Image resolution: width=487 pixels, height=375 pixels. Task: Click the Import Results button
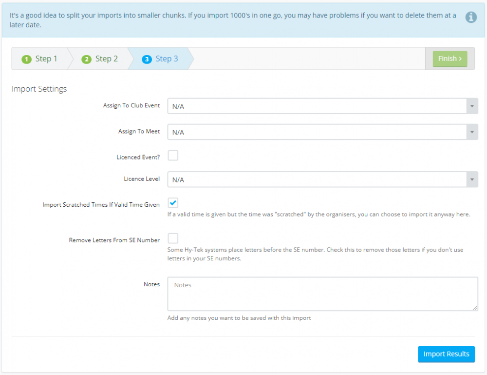tap(446, 354)
